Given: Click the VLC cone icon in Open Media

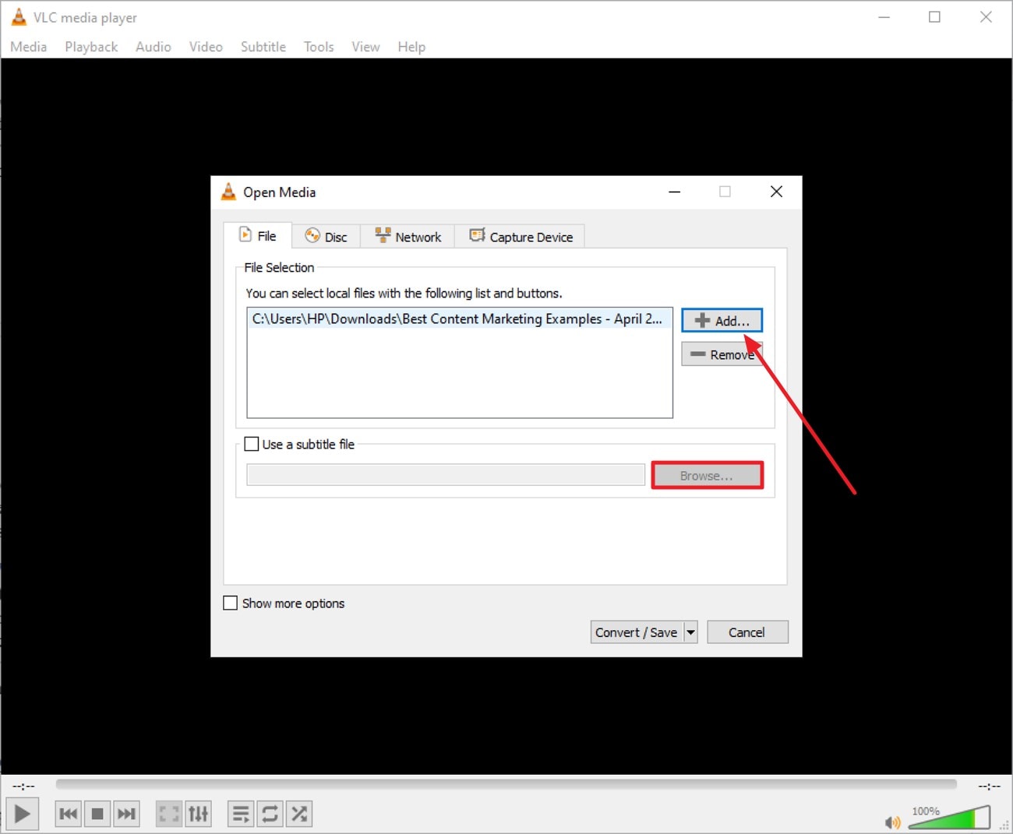Looking at the screenshot, I should (228, 192).
